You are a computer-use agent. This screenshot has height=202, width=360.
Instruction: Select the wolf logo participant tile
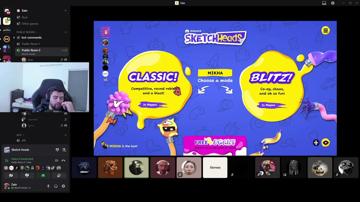coord(84,167)
